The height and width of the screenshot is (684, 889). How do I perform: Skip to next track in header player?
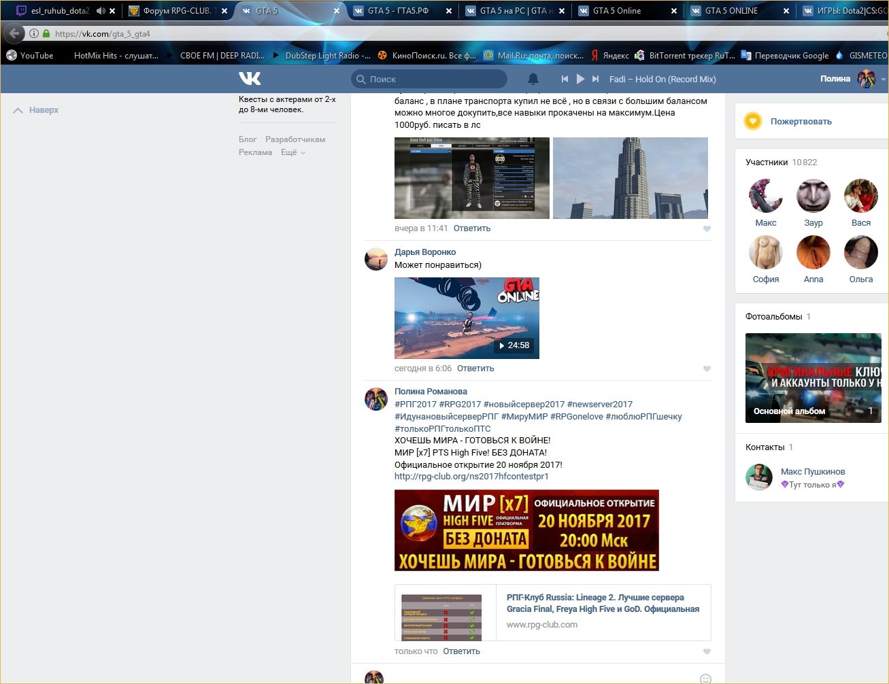(595, 79)
